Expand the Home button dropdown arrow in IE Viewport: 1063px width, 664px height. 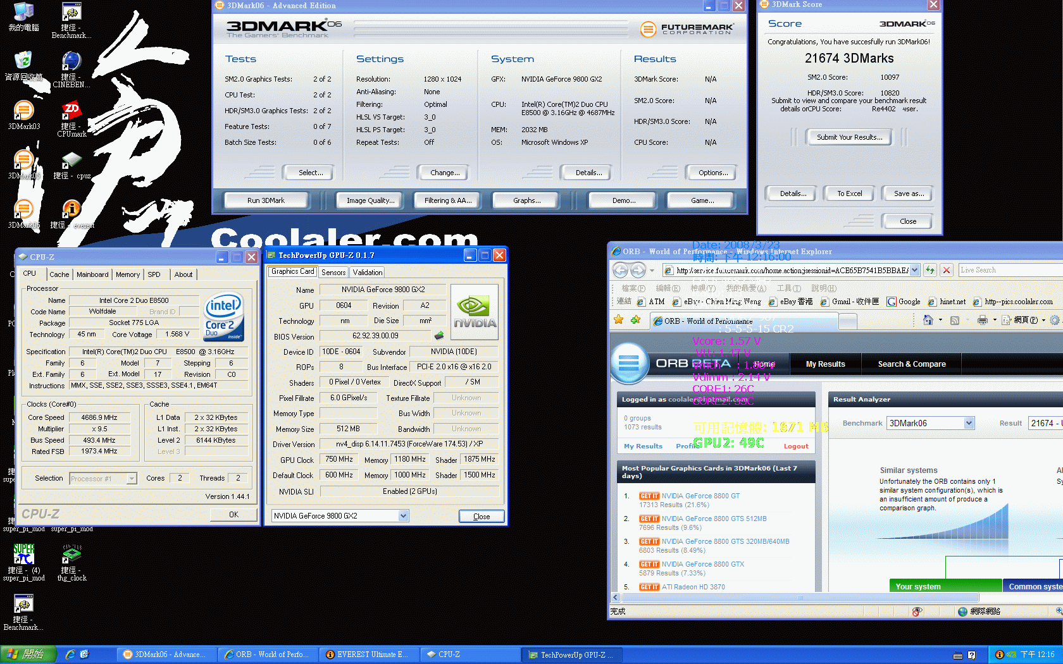940,320
